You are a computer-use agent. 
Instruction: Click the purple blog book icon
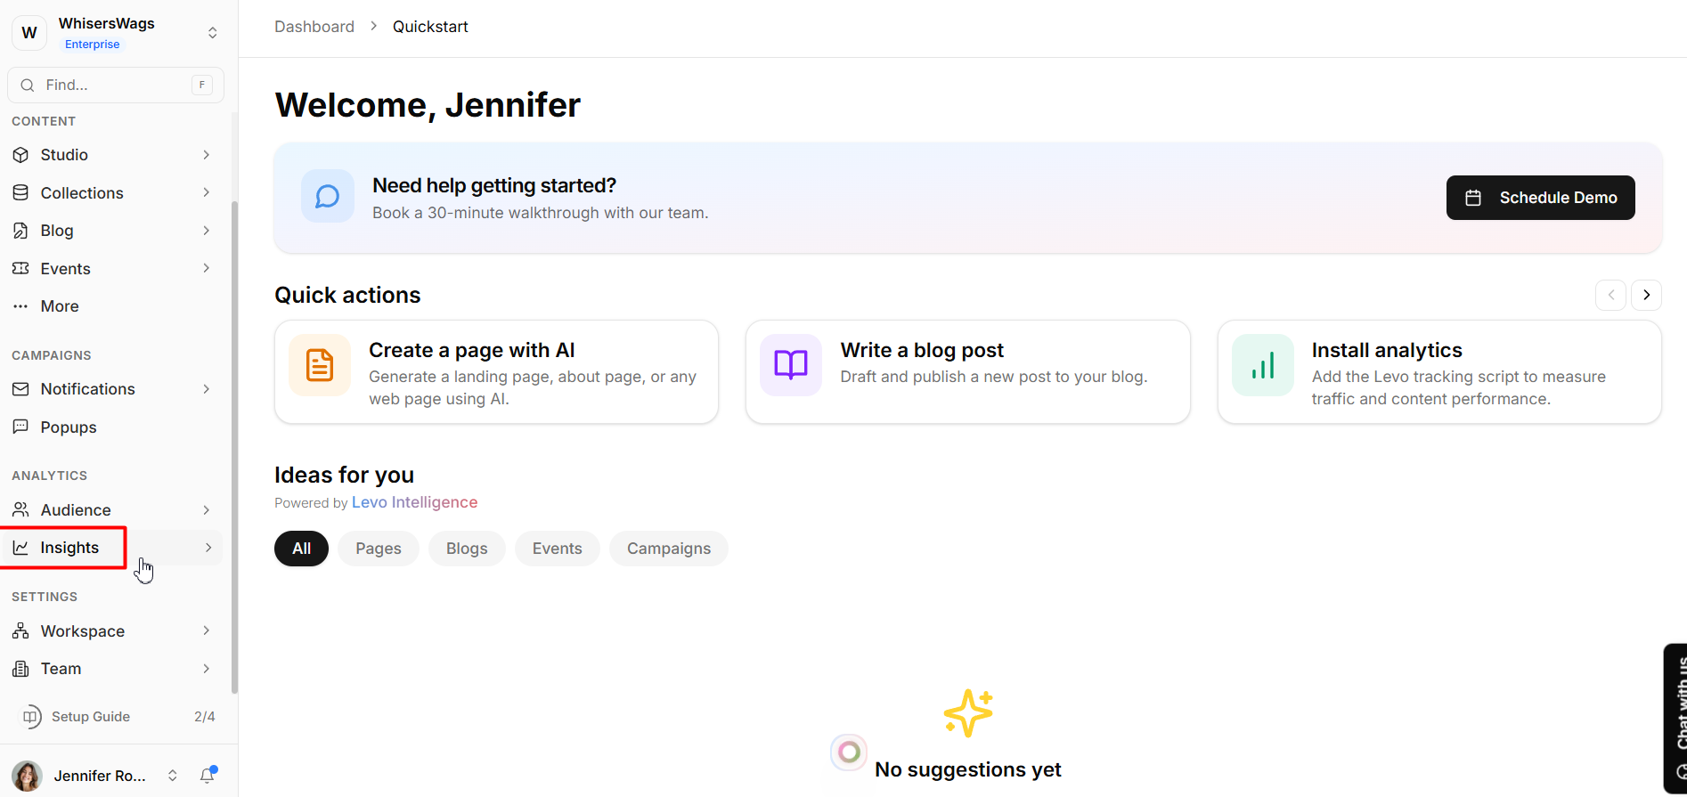[790, 365]
